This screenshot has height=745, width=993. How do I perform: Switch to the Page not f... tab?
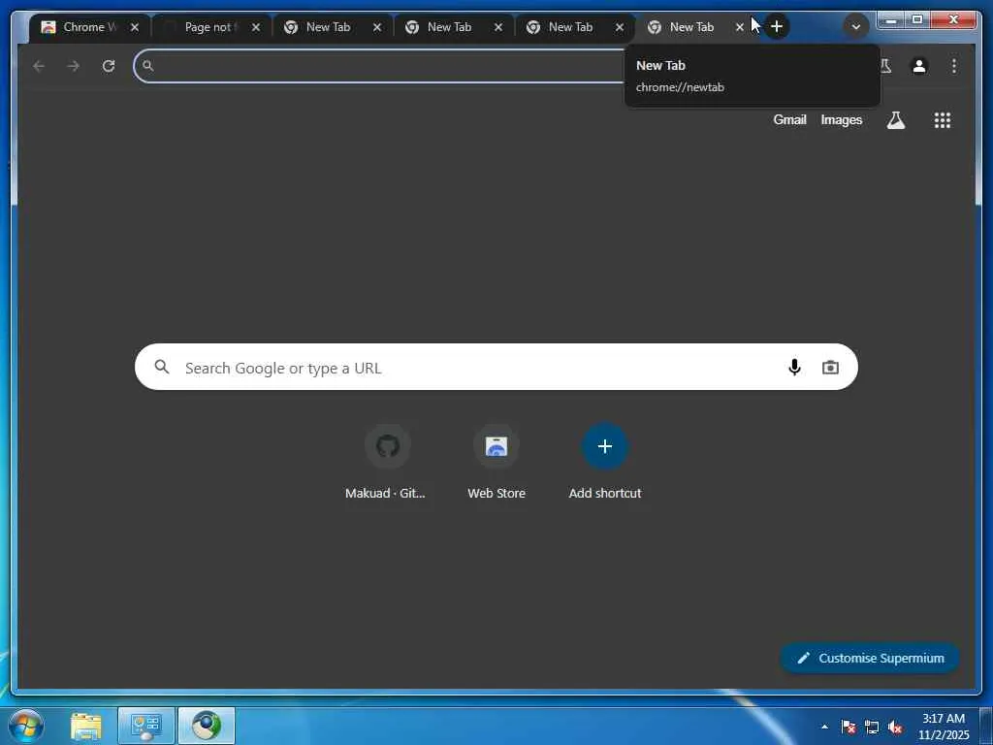pos(210,26)
